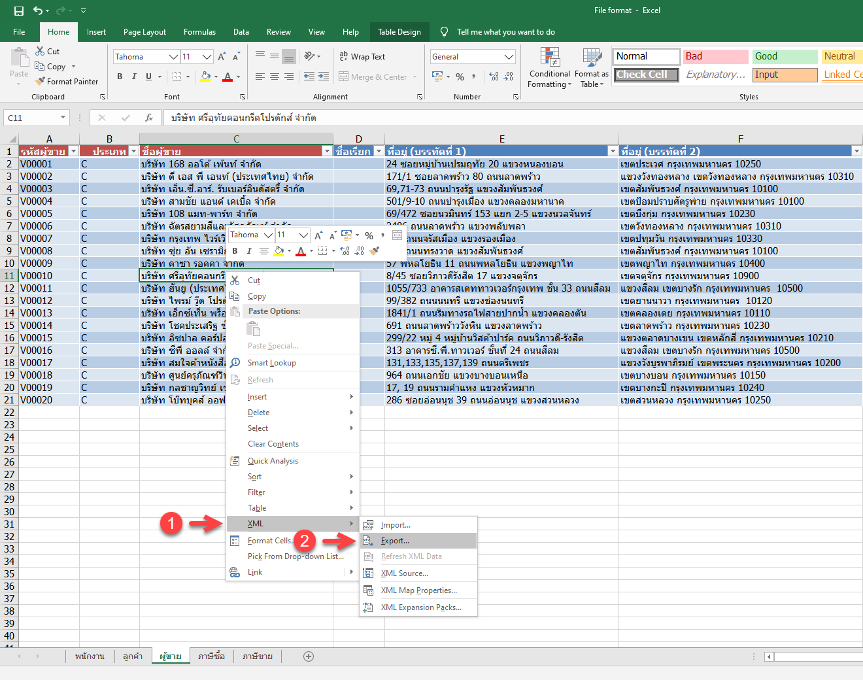Click Tell me lightbulb icon

coord(445,32)
